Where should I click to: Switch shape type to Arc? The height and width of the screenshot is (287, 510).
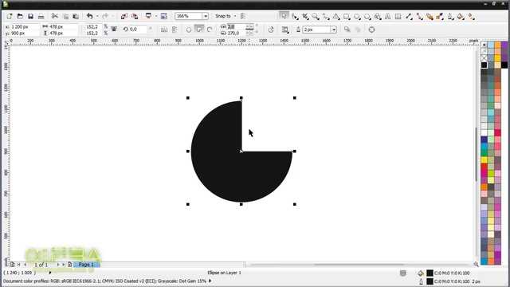pos(210,29)
